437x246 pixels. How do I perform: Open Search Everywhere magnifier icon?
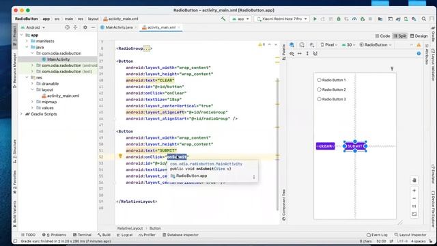[423, 19]
